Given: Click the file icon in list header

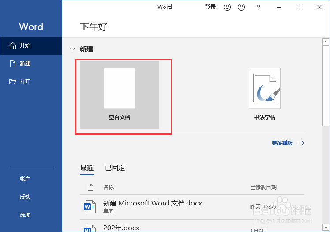Looking at the screenshot, I should pyautogui.click(x=90, y=187).
